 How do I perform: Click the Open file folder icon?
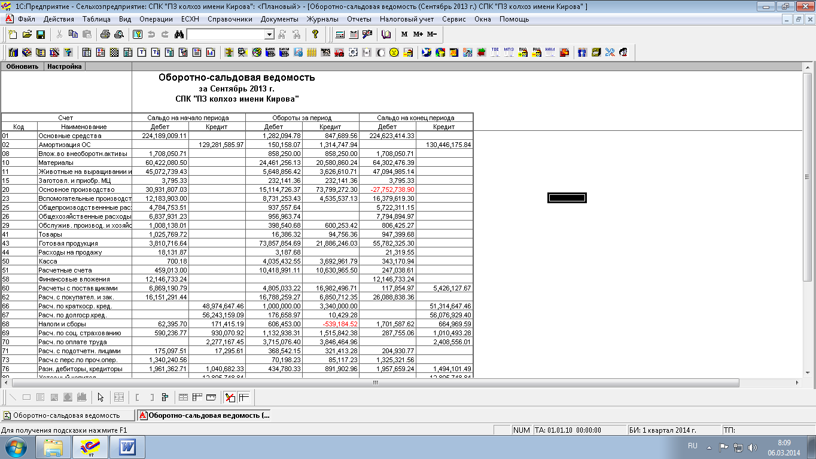[x=27, y=35]
